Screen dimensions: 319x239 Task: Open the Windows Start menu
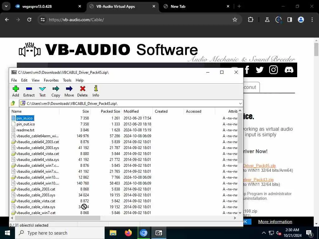click(7, 233)
